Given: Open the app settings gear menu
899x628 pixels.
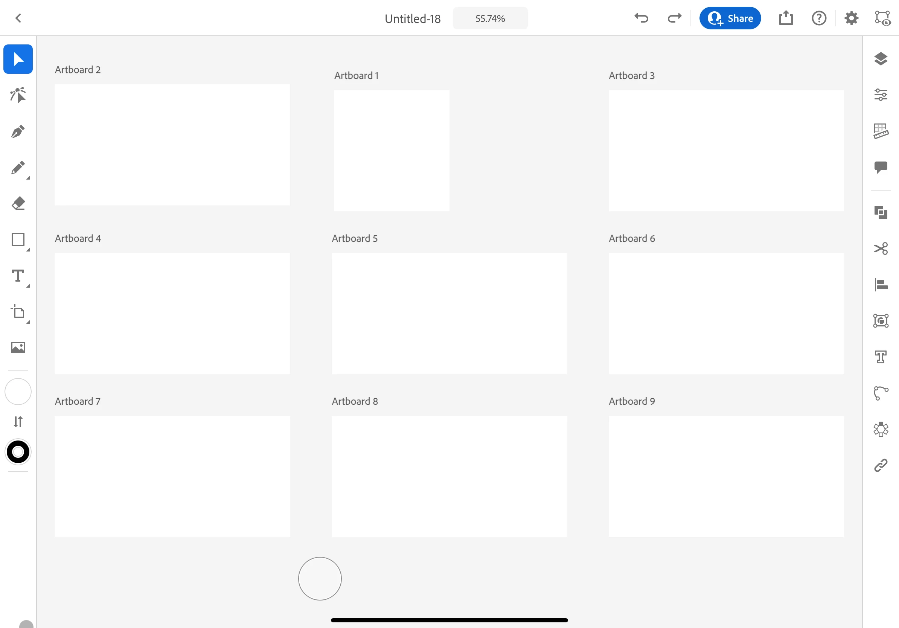Looking at the screenshot, I should (851, 18).
